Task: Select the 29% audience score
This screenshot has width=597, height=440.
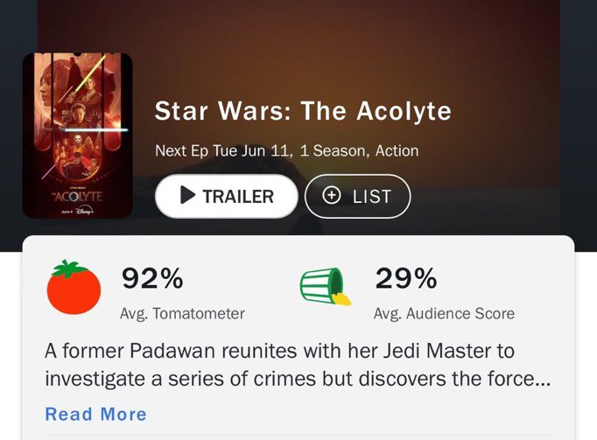Action: coord(405,279)
